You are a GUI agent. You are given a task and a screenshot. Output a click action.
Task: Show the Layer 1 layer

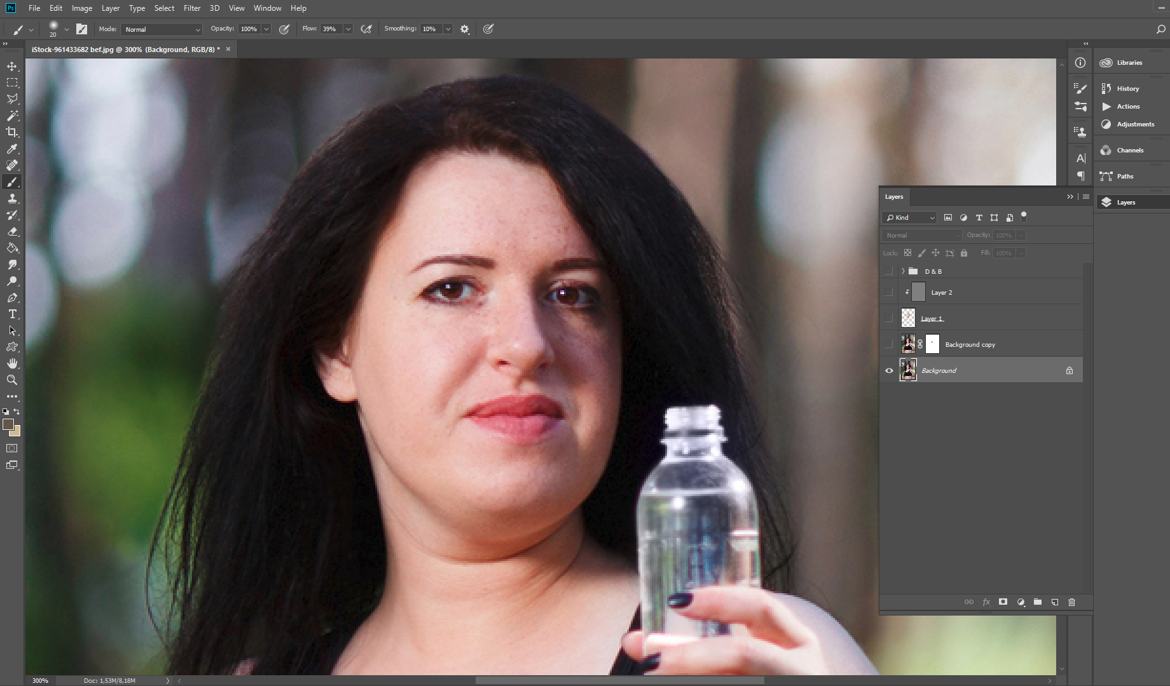[x=889, y=318]
